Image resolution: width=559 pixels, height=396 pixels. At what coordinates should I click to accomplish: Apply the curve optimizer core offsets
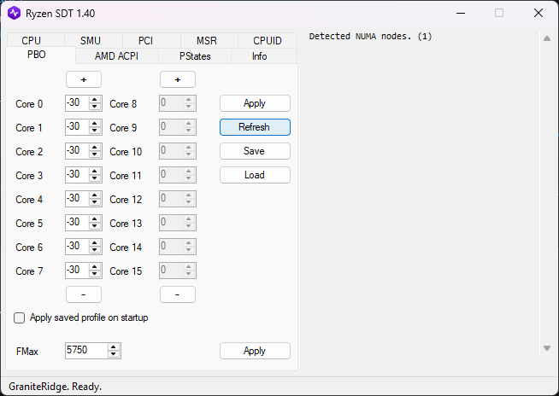tap(255, 103)
